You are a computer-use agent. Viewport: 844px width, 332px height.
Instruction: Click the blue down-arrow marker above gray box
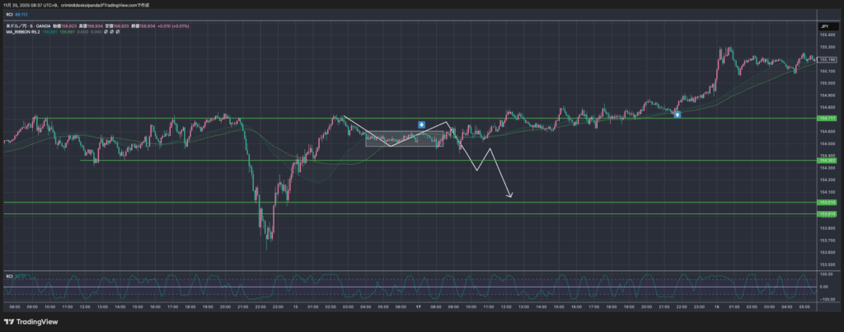click(x=421, y=124)
